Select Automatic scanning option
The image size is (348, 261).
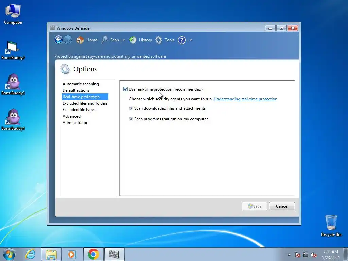pos(81,84)
